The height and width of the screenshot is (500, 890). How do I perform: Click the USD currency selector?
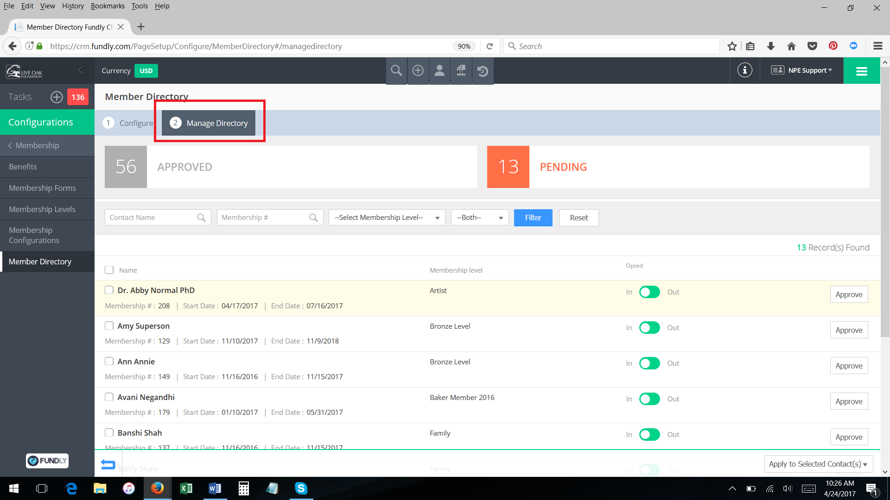[x=146, y=71]
